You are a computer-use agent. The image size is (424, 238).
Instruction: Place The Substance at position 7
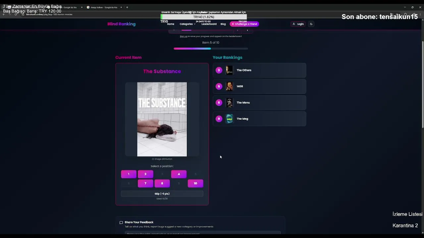pos(145,183)
